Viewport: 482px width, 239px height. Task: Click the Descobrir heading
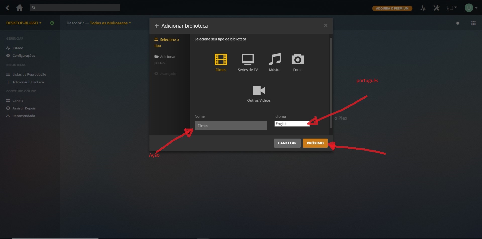[75, 23]
